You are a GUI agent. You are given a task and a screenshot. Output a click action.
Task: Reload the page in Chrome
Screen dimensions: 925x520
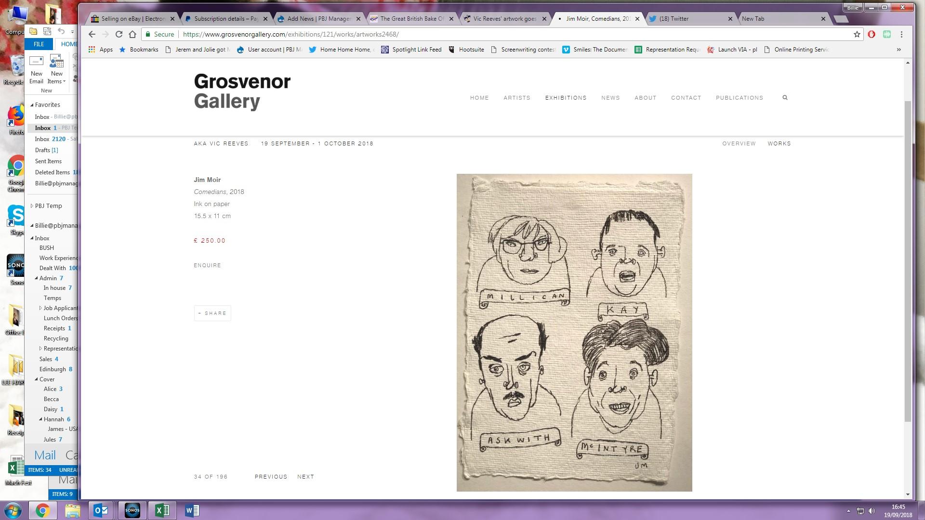coord(119,34)
